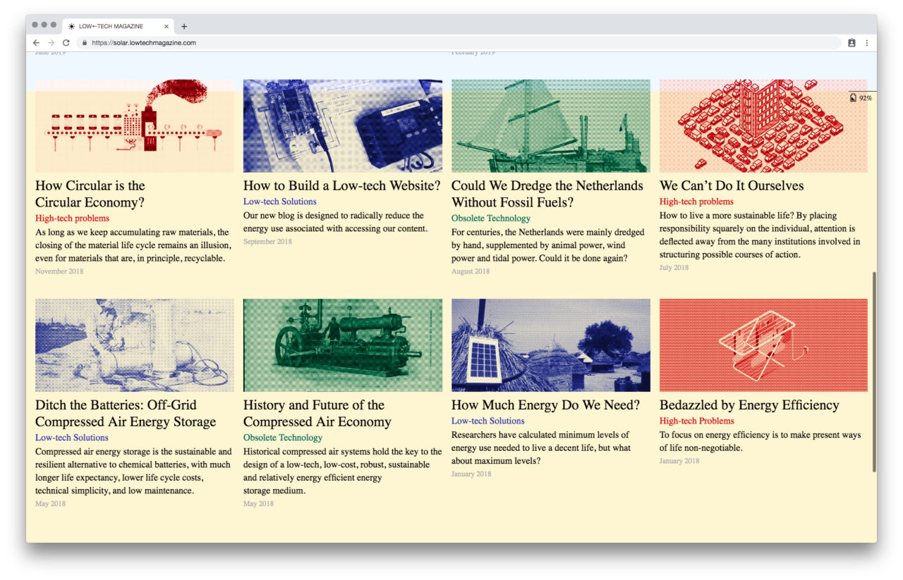Reload the page with refresh icon
This screenshot has width=903, height=580.
click(66, 43)
